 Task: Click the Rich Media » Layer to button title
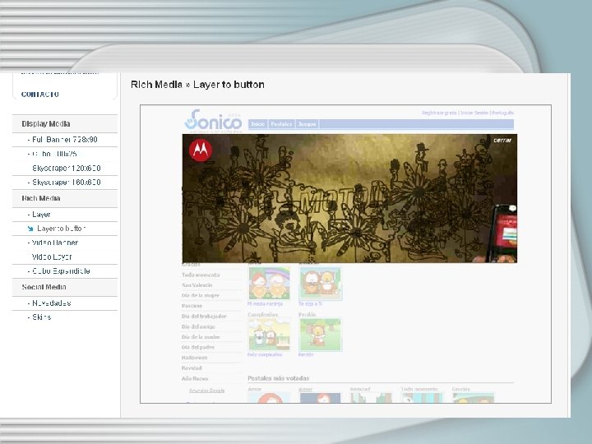[197, 85]
